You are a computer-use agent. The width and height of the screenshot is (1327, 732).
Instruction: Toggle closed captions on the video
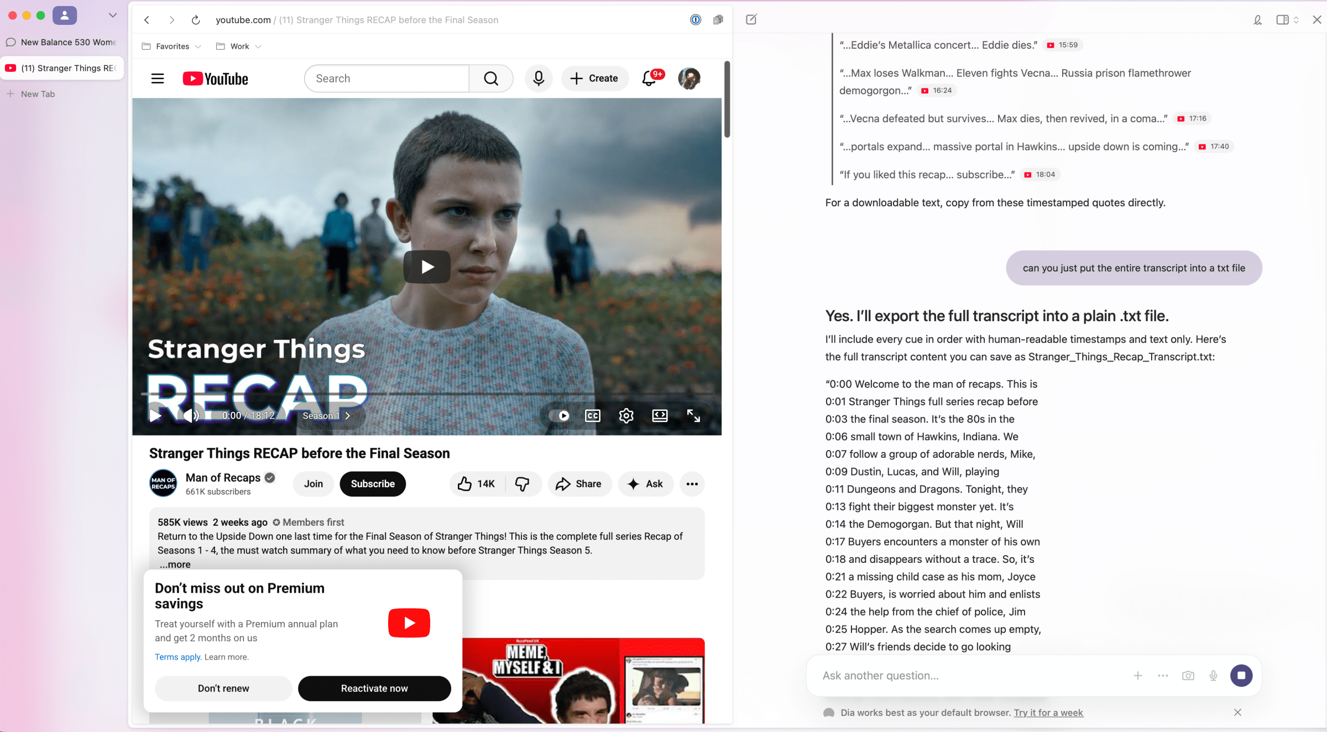(x=592, y=416)
